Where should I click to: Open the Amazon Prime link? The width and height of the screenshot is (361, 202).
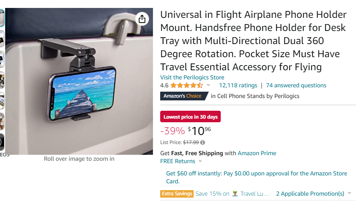257,153
